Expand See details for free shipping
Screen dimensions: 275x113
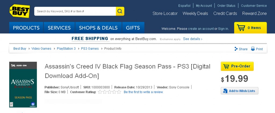point(193,39)
